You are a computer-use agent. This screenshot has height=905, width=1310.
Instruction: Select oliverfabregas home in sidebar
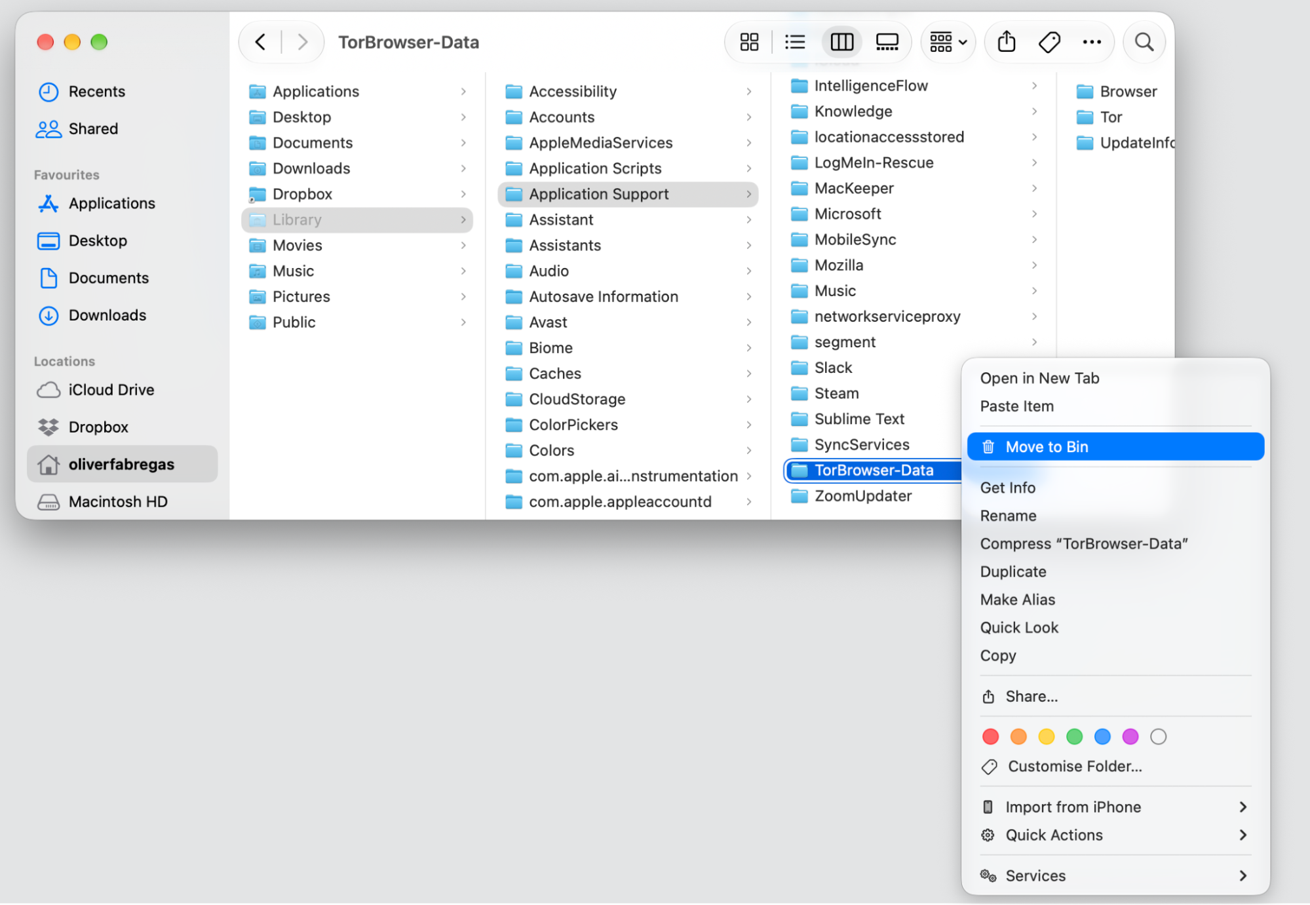(x=122, y=465)
